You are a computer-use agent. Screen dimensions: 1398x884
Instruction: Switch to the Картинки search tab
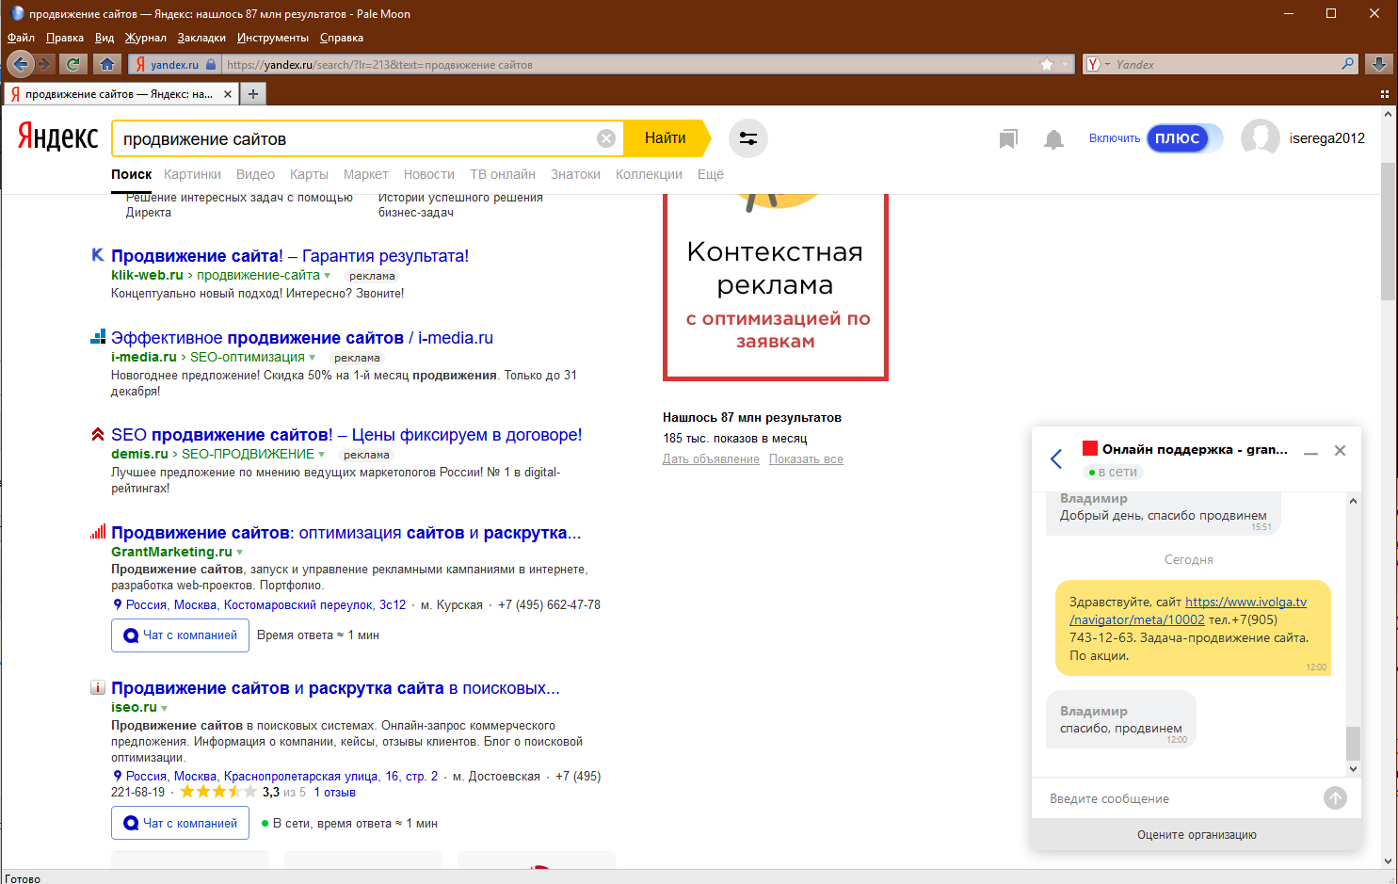point(192,174)
